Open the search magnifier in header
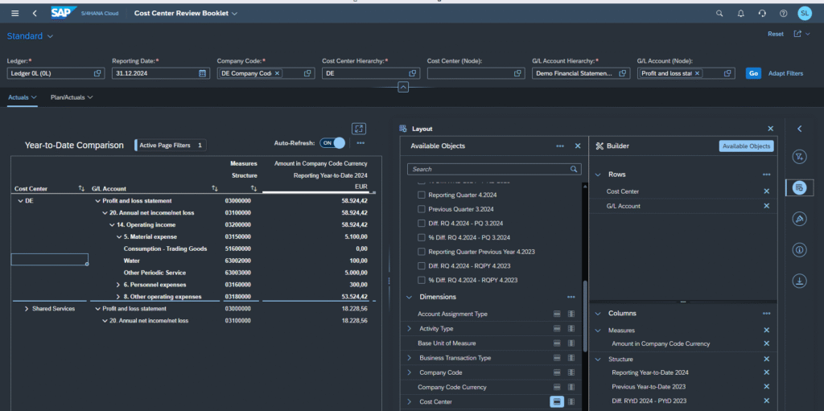 [x=719, y=13]
